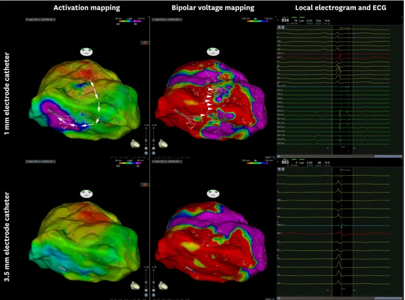
Task: Click the LAT value '74' in upper panel
Action: pos(296,20)
